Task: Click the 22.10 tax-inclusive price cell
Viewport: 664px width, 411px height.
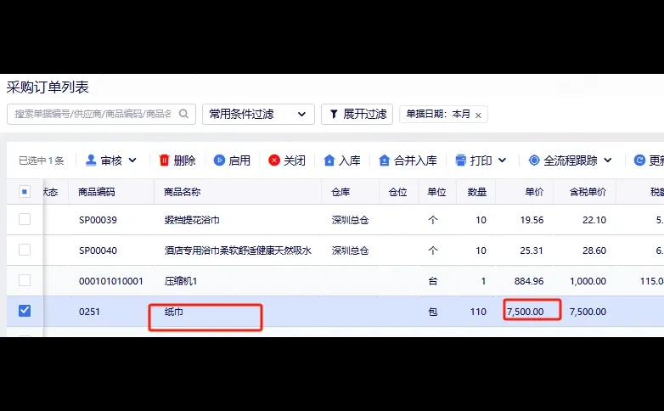Action: (594, 220)
